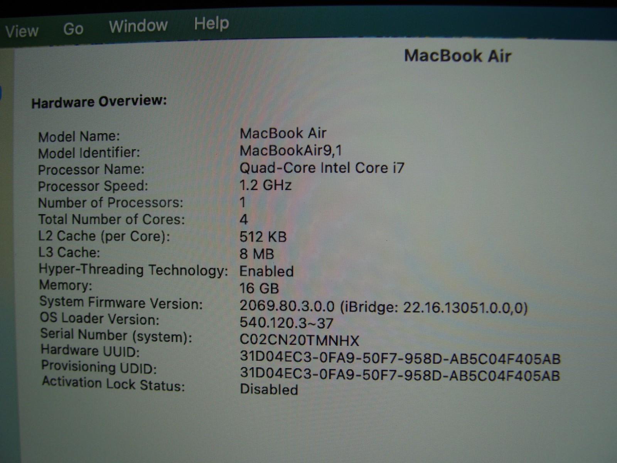Select the Hardware Overview heading
617x463 pixels.
coord(99,101)
